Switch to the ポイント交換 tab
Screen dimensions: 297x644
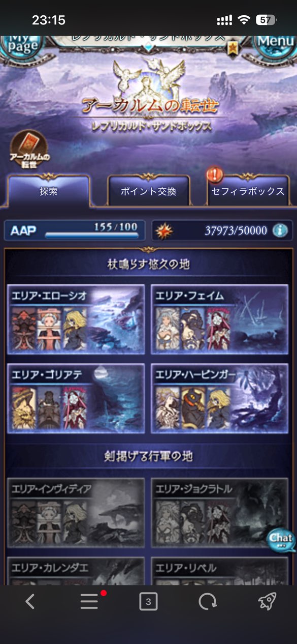click(x=148, y=191)
